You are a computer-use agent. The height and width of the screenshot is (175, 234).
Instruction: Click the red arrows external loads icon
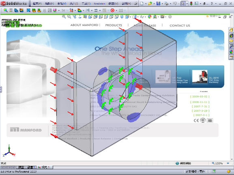pyautogui.click(x=71, y=10)
